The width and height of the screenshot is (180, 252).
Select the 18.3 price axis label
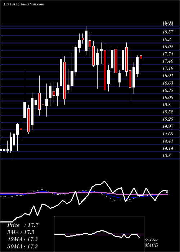click(x=166, y=39)
